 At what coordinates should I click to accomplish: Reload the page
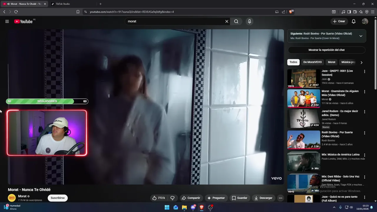pyautogui.click(x=16, y=12)
